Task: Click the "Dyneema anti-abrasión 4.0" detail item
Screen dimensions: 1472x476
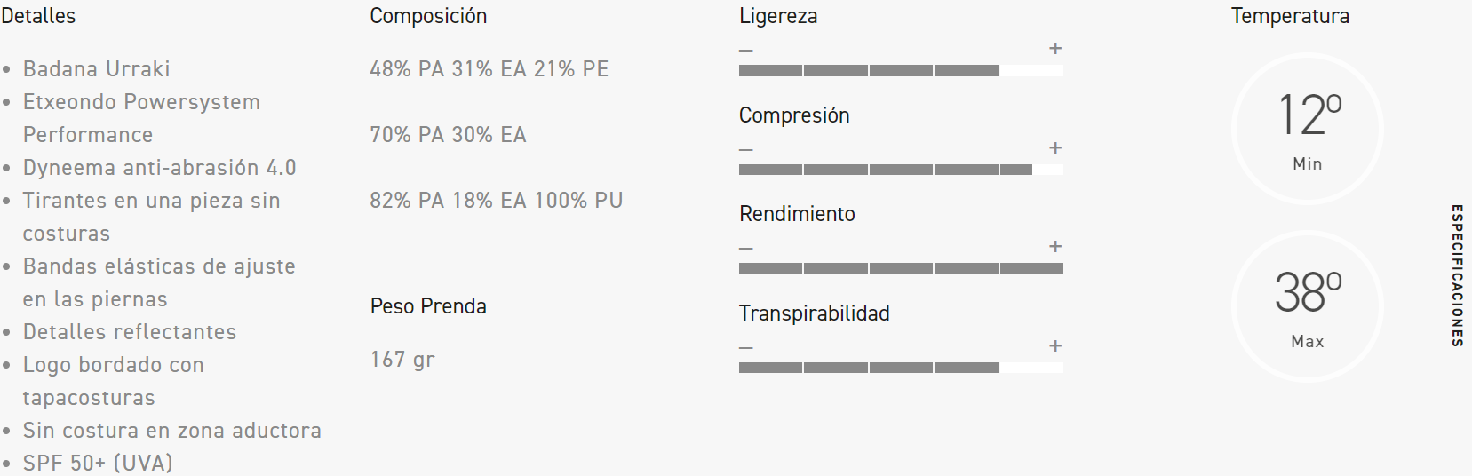Action: [x=159, y=168]
